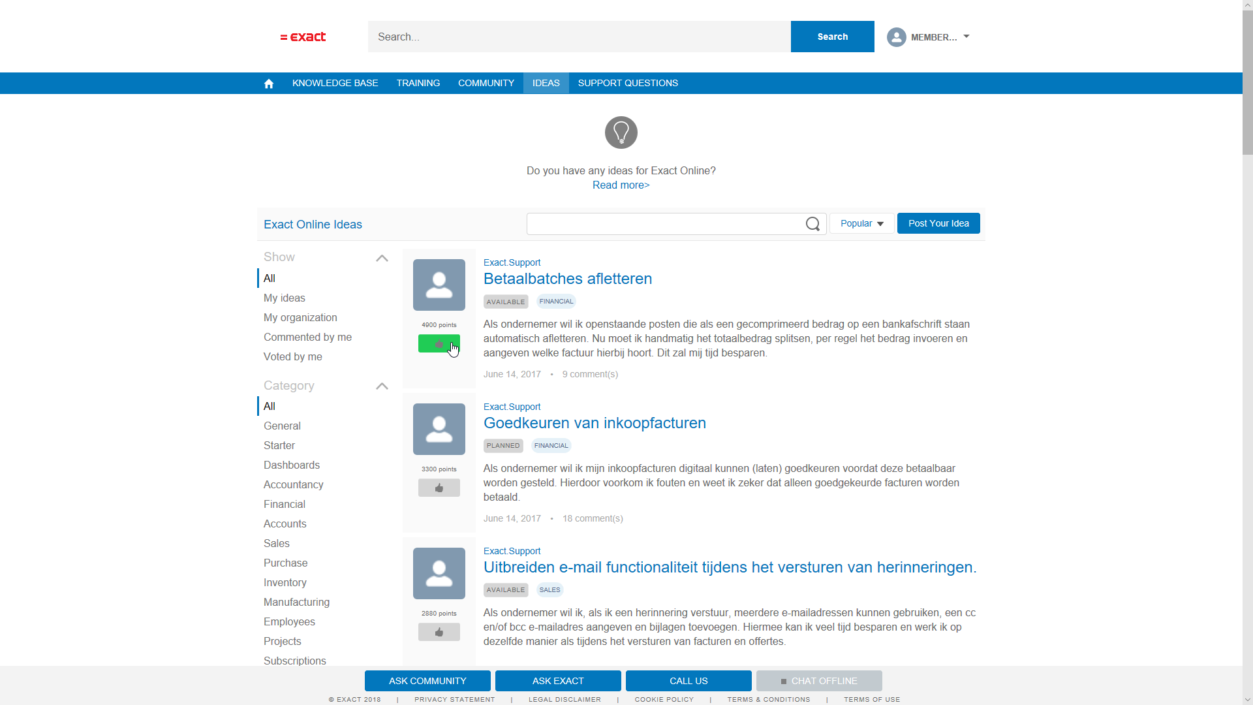Viewport: 1253px width, 705px height.
Task: Click the SALES category tag
Action: (x=549, y=590)
